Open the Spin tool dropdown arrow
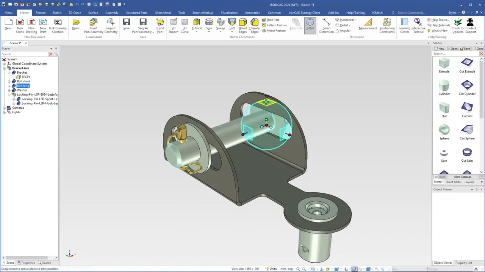The image size is (485, 272). pos(209,32)
